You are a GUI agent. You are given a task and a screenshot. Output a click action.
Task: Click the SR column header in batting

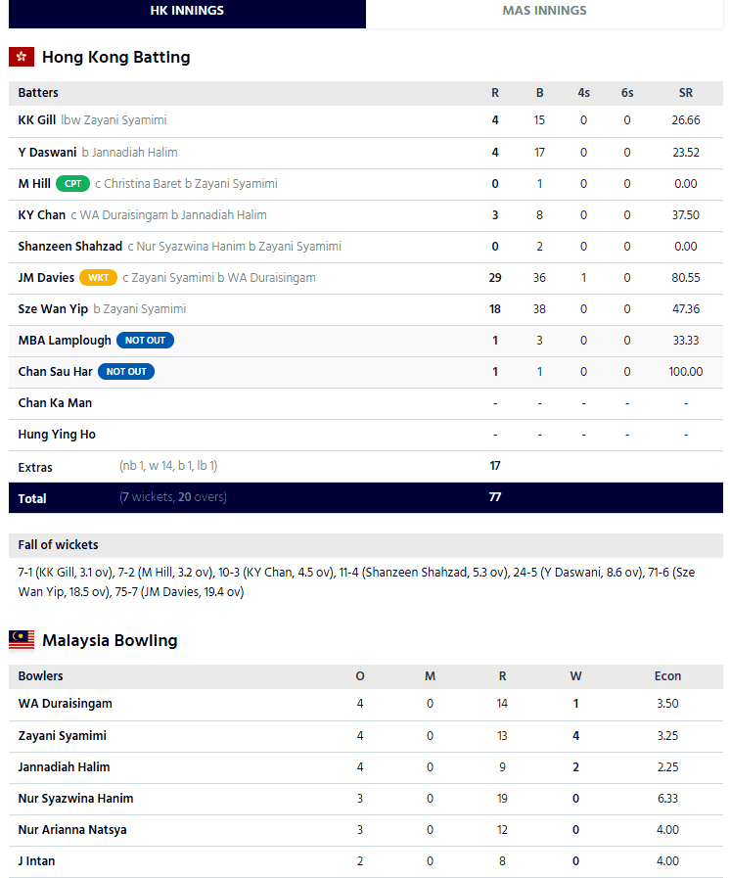685,93
